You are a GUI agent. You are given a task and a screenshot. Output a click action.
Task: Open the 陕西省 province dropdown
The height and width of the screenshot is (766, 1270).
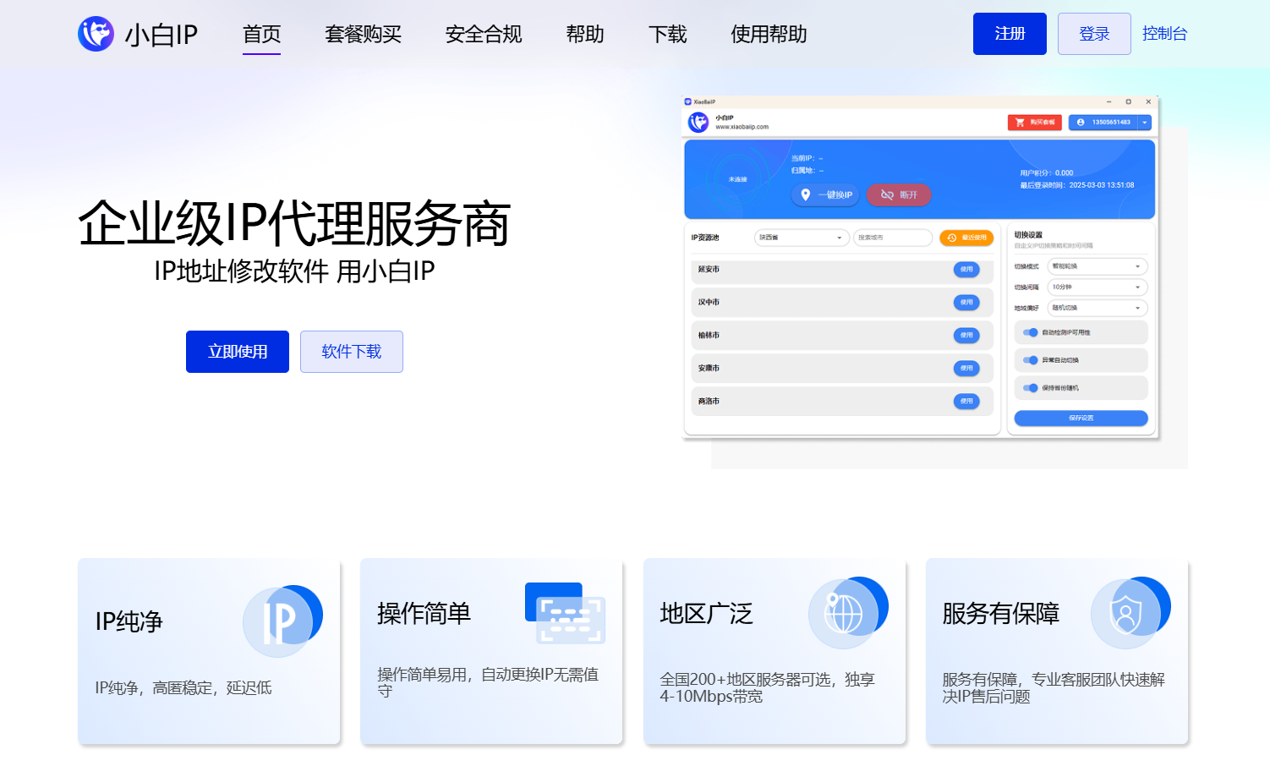coord(802,238)
